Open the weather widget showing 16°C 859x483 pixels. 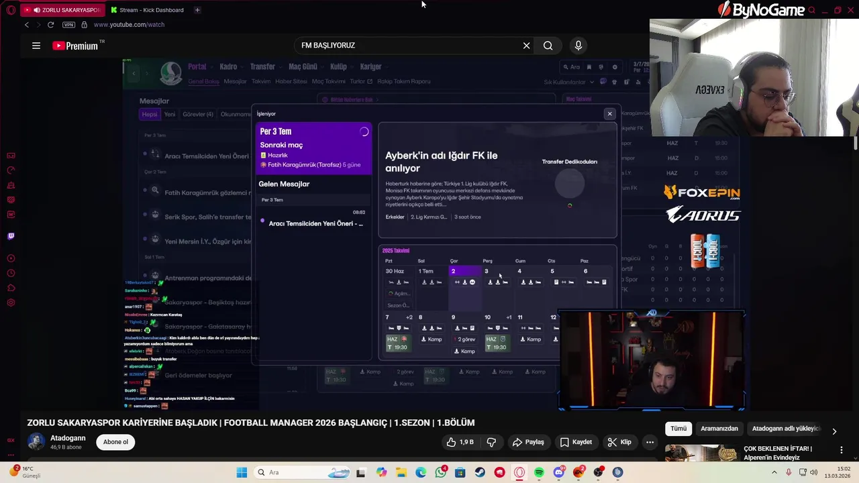click(x=26, y=472)
